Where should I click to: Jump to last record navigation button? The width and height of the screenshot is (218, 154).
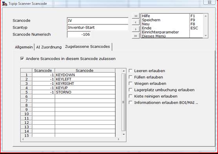[x=136, y=36]
